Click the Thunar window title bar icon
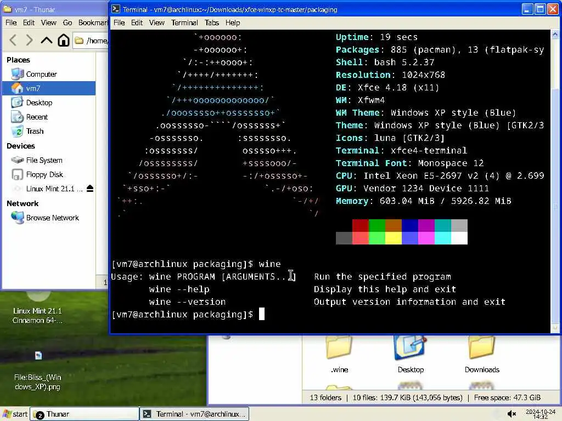The image size is (562, 421). coord(8,9)
